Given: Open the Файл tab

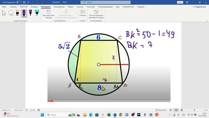Looking at the screenshot, I should (x=4, y=7).
